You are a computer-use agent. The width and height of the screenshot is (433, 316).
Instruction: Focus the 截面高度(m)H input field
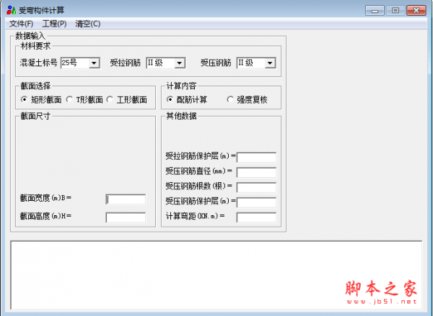(x=126, y=217)
